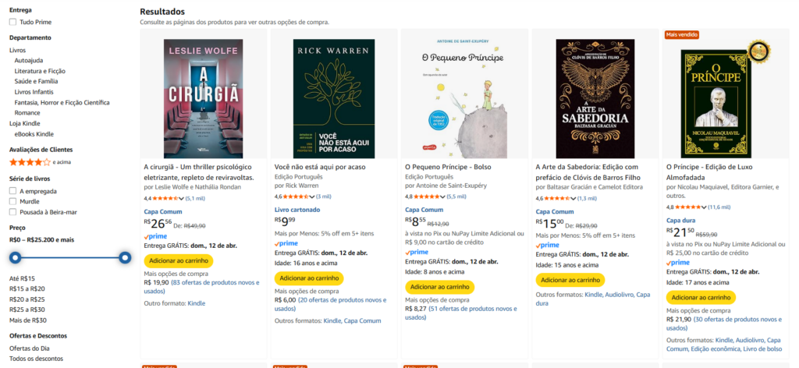Enable the Tudo Prime checkbox
799x368 pixels.
point(12,22)
